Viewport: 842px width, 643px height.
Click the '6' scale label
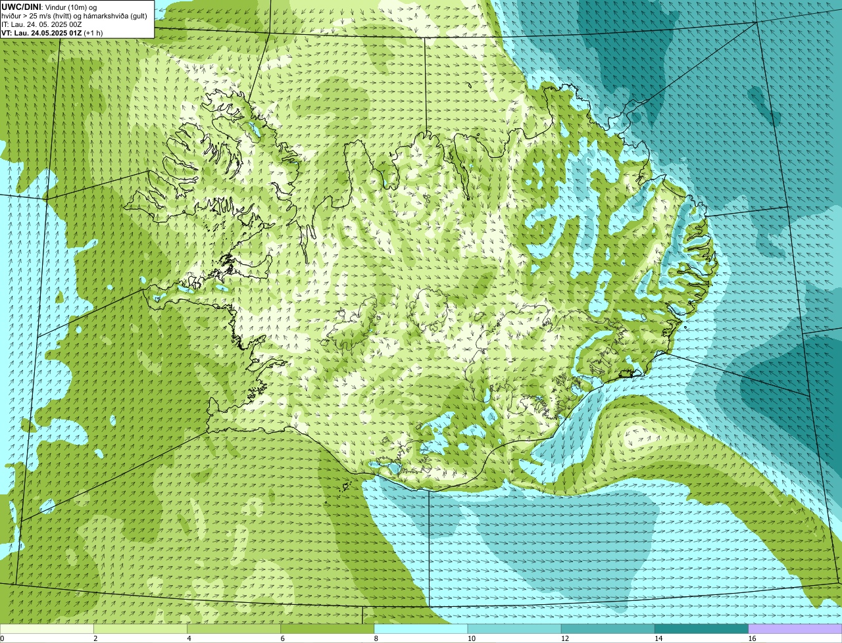click(x=283, y=638)
